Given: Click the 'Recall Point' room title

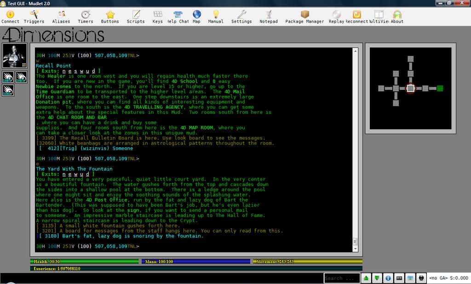Looking at the screenshot, I should (53, 66).
